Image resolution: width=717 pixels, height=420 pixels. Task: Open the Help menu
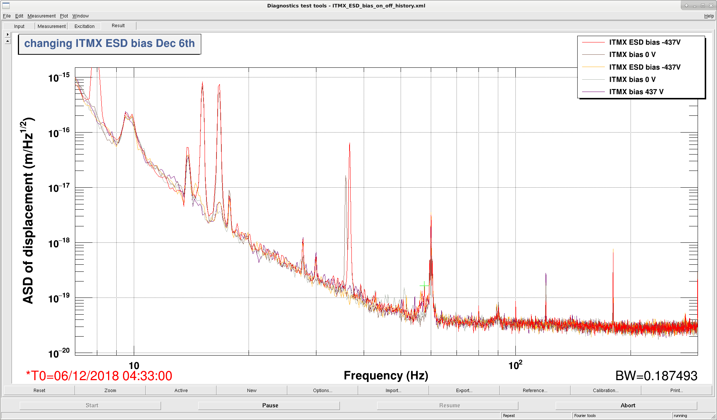click(x=709, y=16)
